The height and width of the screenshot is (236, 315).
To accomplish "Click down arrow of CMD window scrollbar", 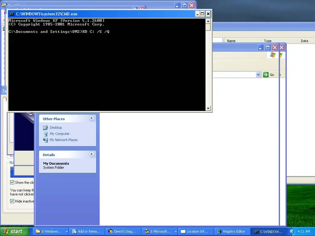I will (x=208, y=108).
